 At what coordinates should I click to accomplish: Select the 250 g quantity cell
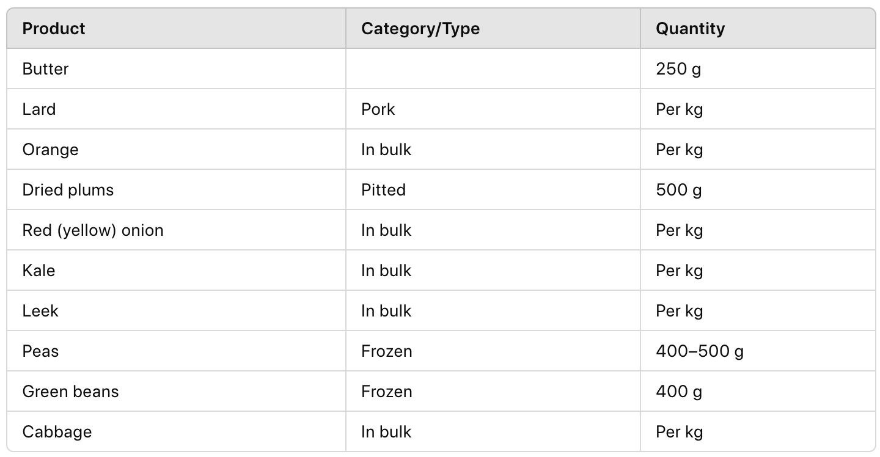[x=678, y=69]
